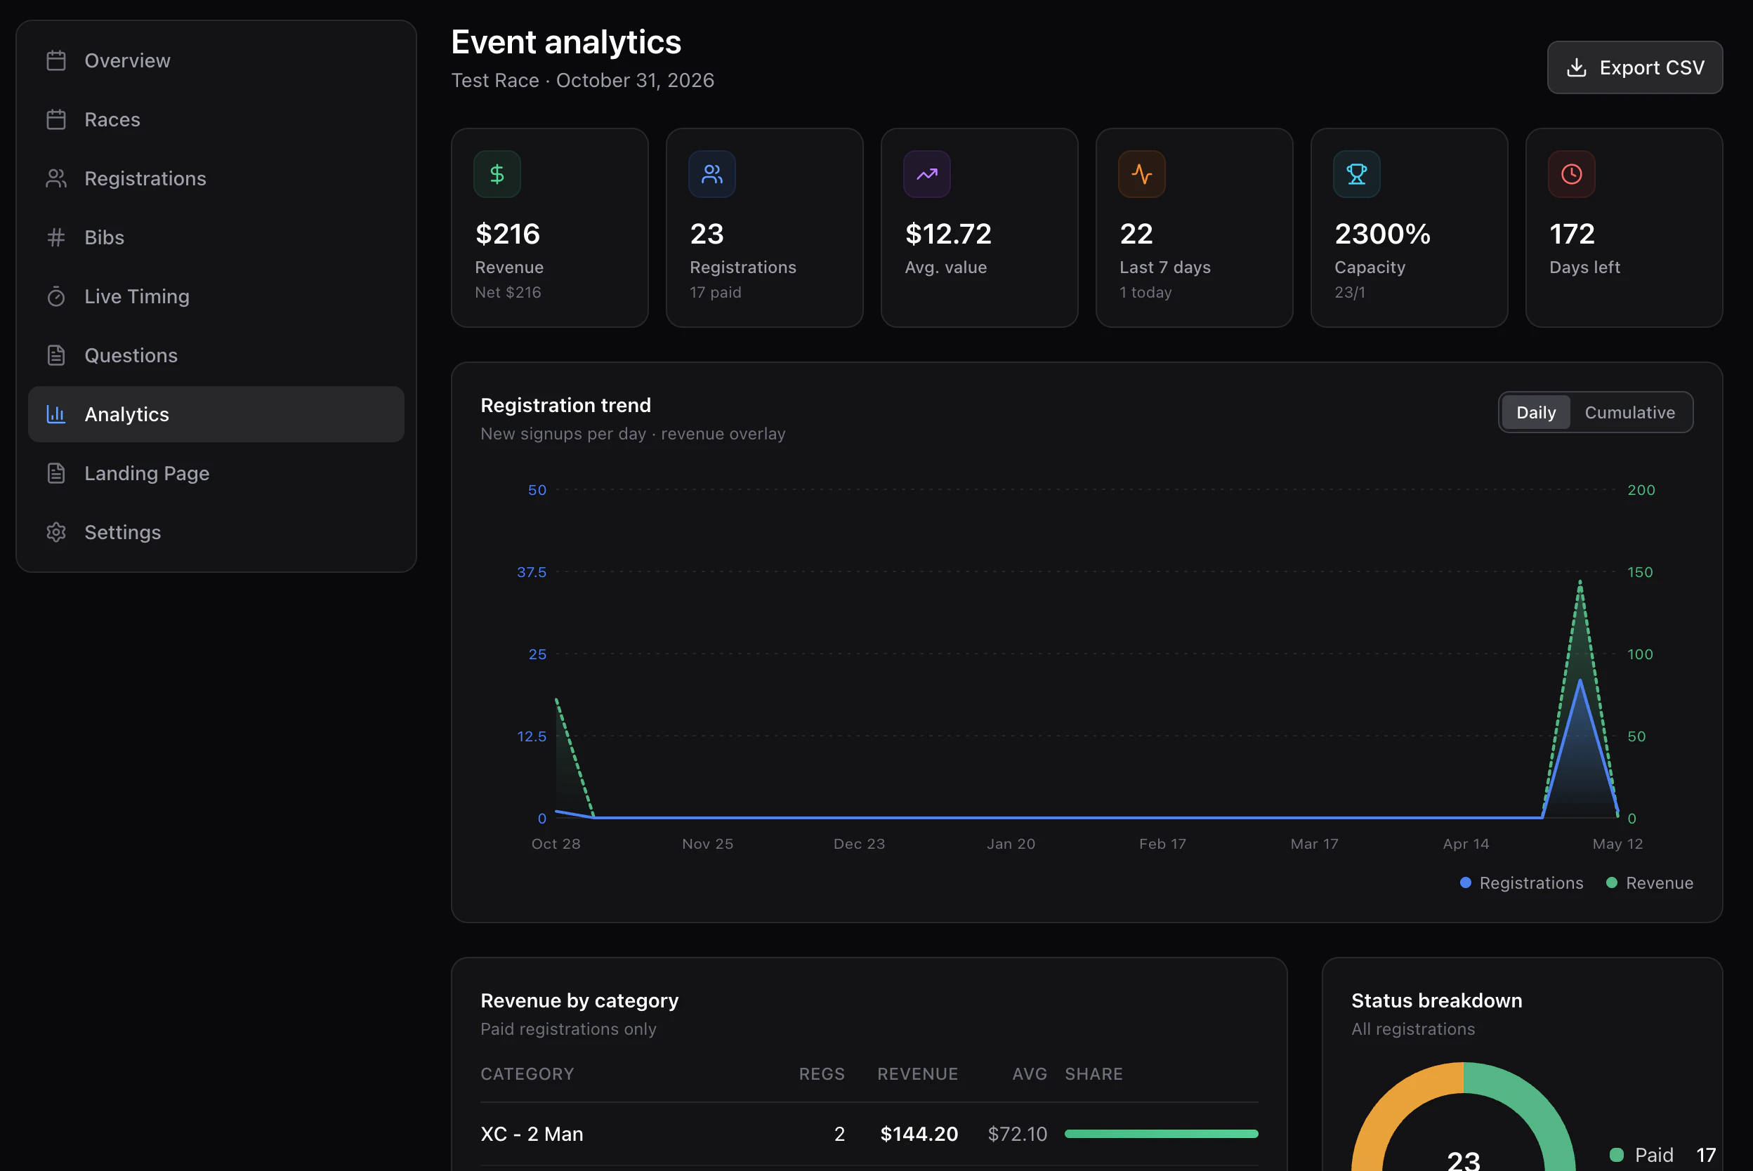The width and height of the screenshot is (1753, 1171).
Task: Toggle the Revenue legend dot
Action: (x=1612, y=882)
